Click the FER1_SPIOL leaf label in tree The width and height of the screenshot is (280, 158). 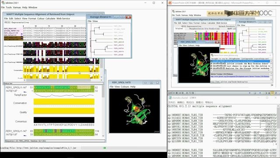118,39
